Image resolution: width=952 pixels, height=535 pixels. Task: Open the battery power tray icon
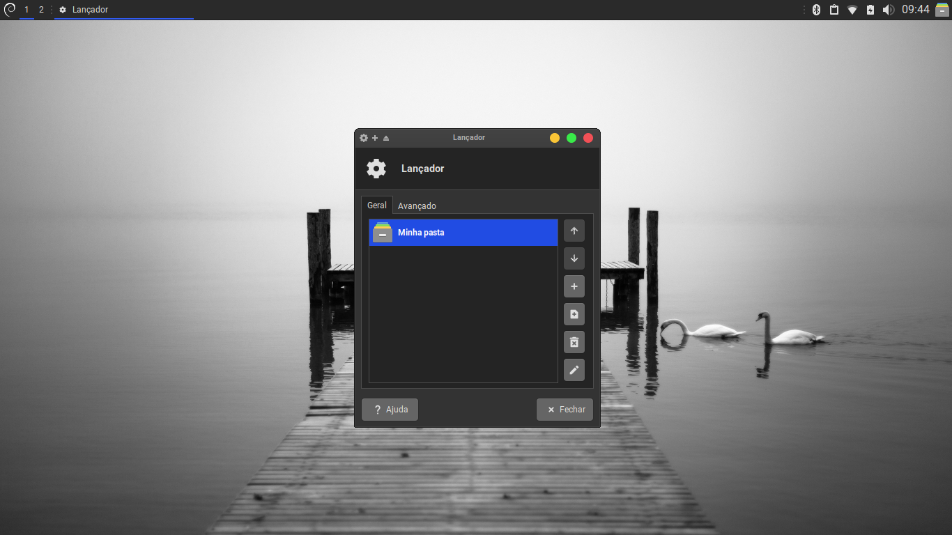[x=870, y=10]
